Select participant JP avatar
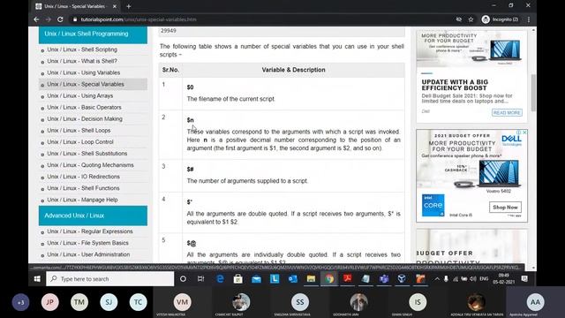Screen dimensions: 565x318 tap(50, 302)
